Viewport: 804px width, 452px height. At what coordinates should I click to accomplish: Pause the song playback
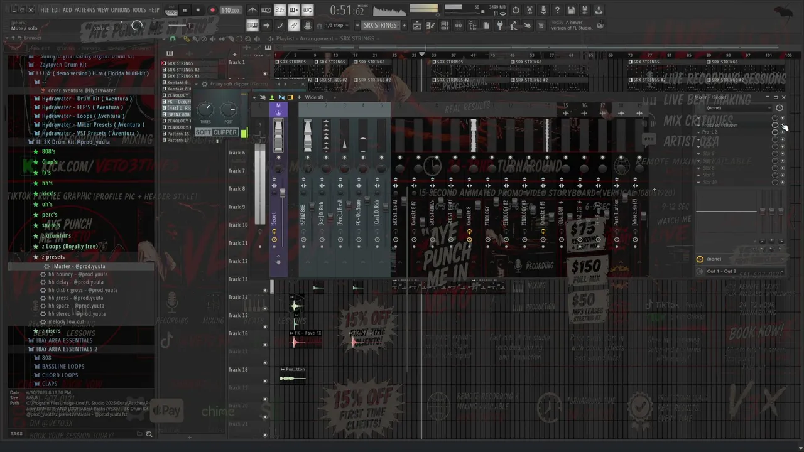point(185,10)
